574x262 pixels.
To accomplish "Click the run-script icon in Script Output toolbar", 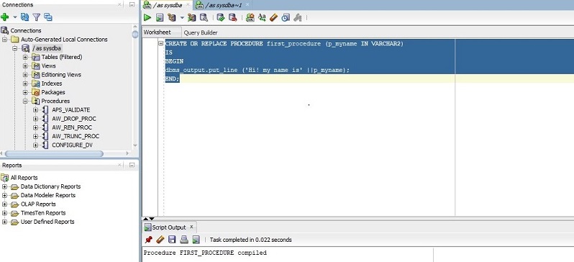I will pos(196,240).
